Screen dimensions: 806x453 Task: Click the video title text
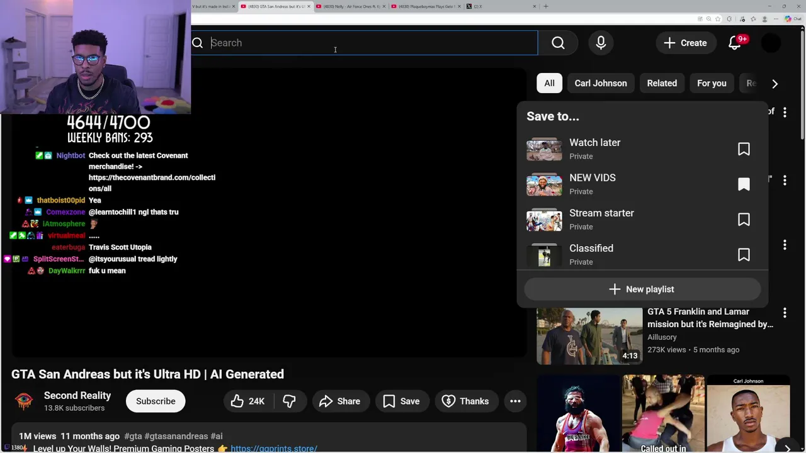(x=147, y=374)
